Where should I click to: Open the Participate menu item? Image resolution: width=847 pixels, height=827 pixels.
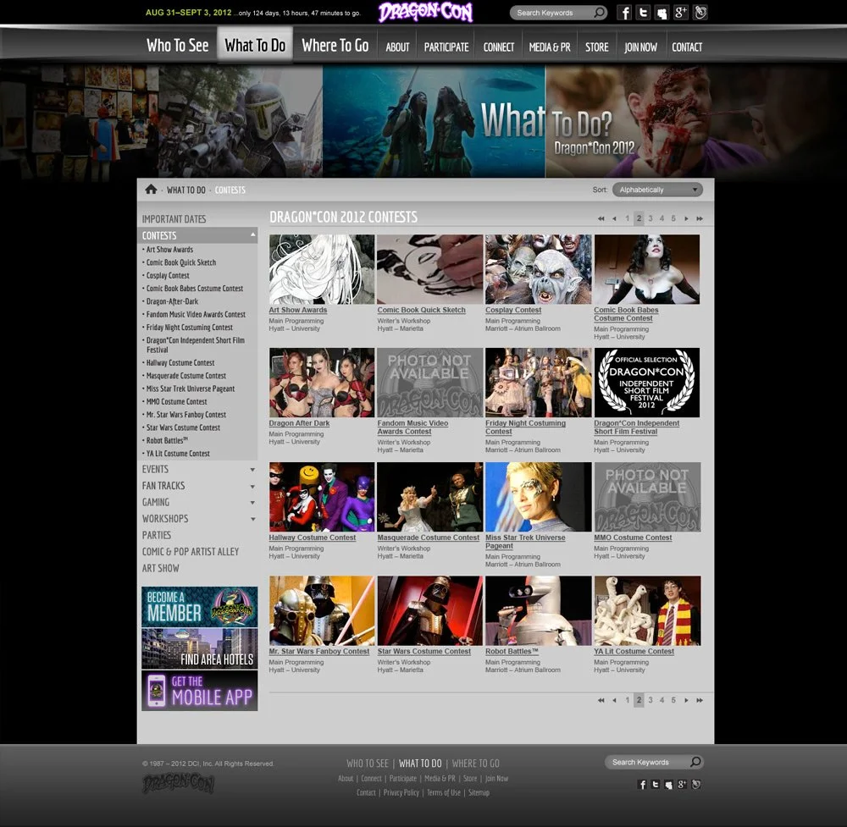pos(446,47)
